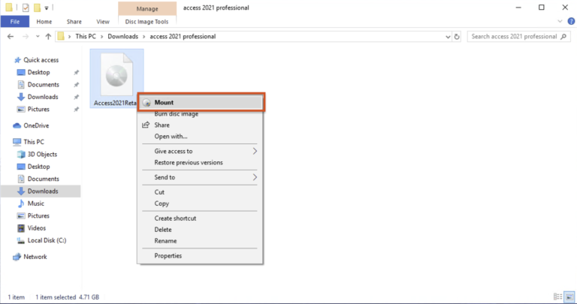The image size is (577, 304).
Task: Open Documents under This PC
Action: pyautogui.click(x=44, y=179)
